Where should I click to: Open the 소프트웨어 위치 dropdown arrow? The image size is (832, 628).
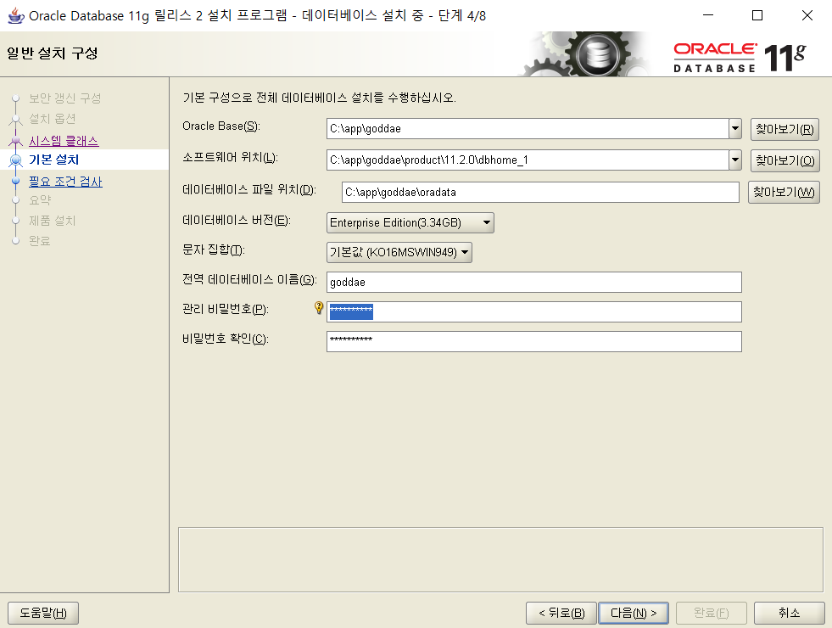click(x=735, y=160)
